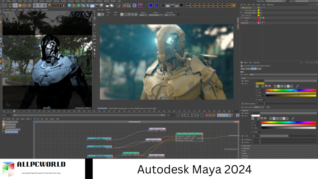318x179 pixels.
Task: Open the Material type dropdown
Action: (283, 75)
